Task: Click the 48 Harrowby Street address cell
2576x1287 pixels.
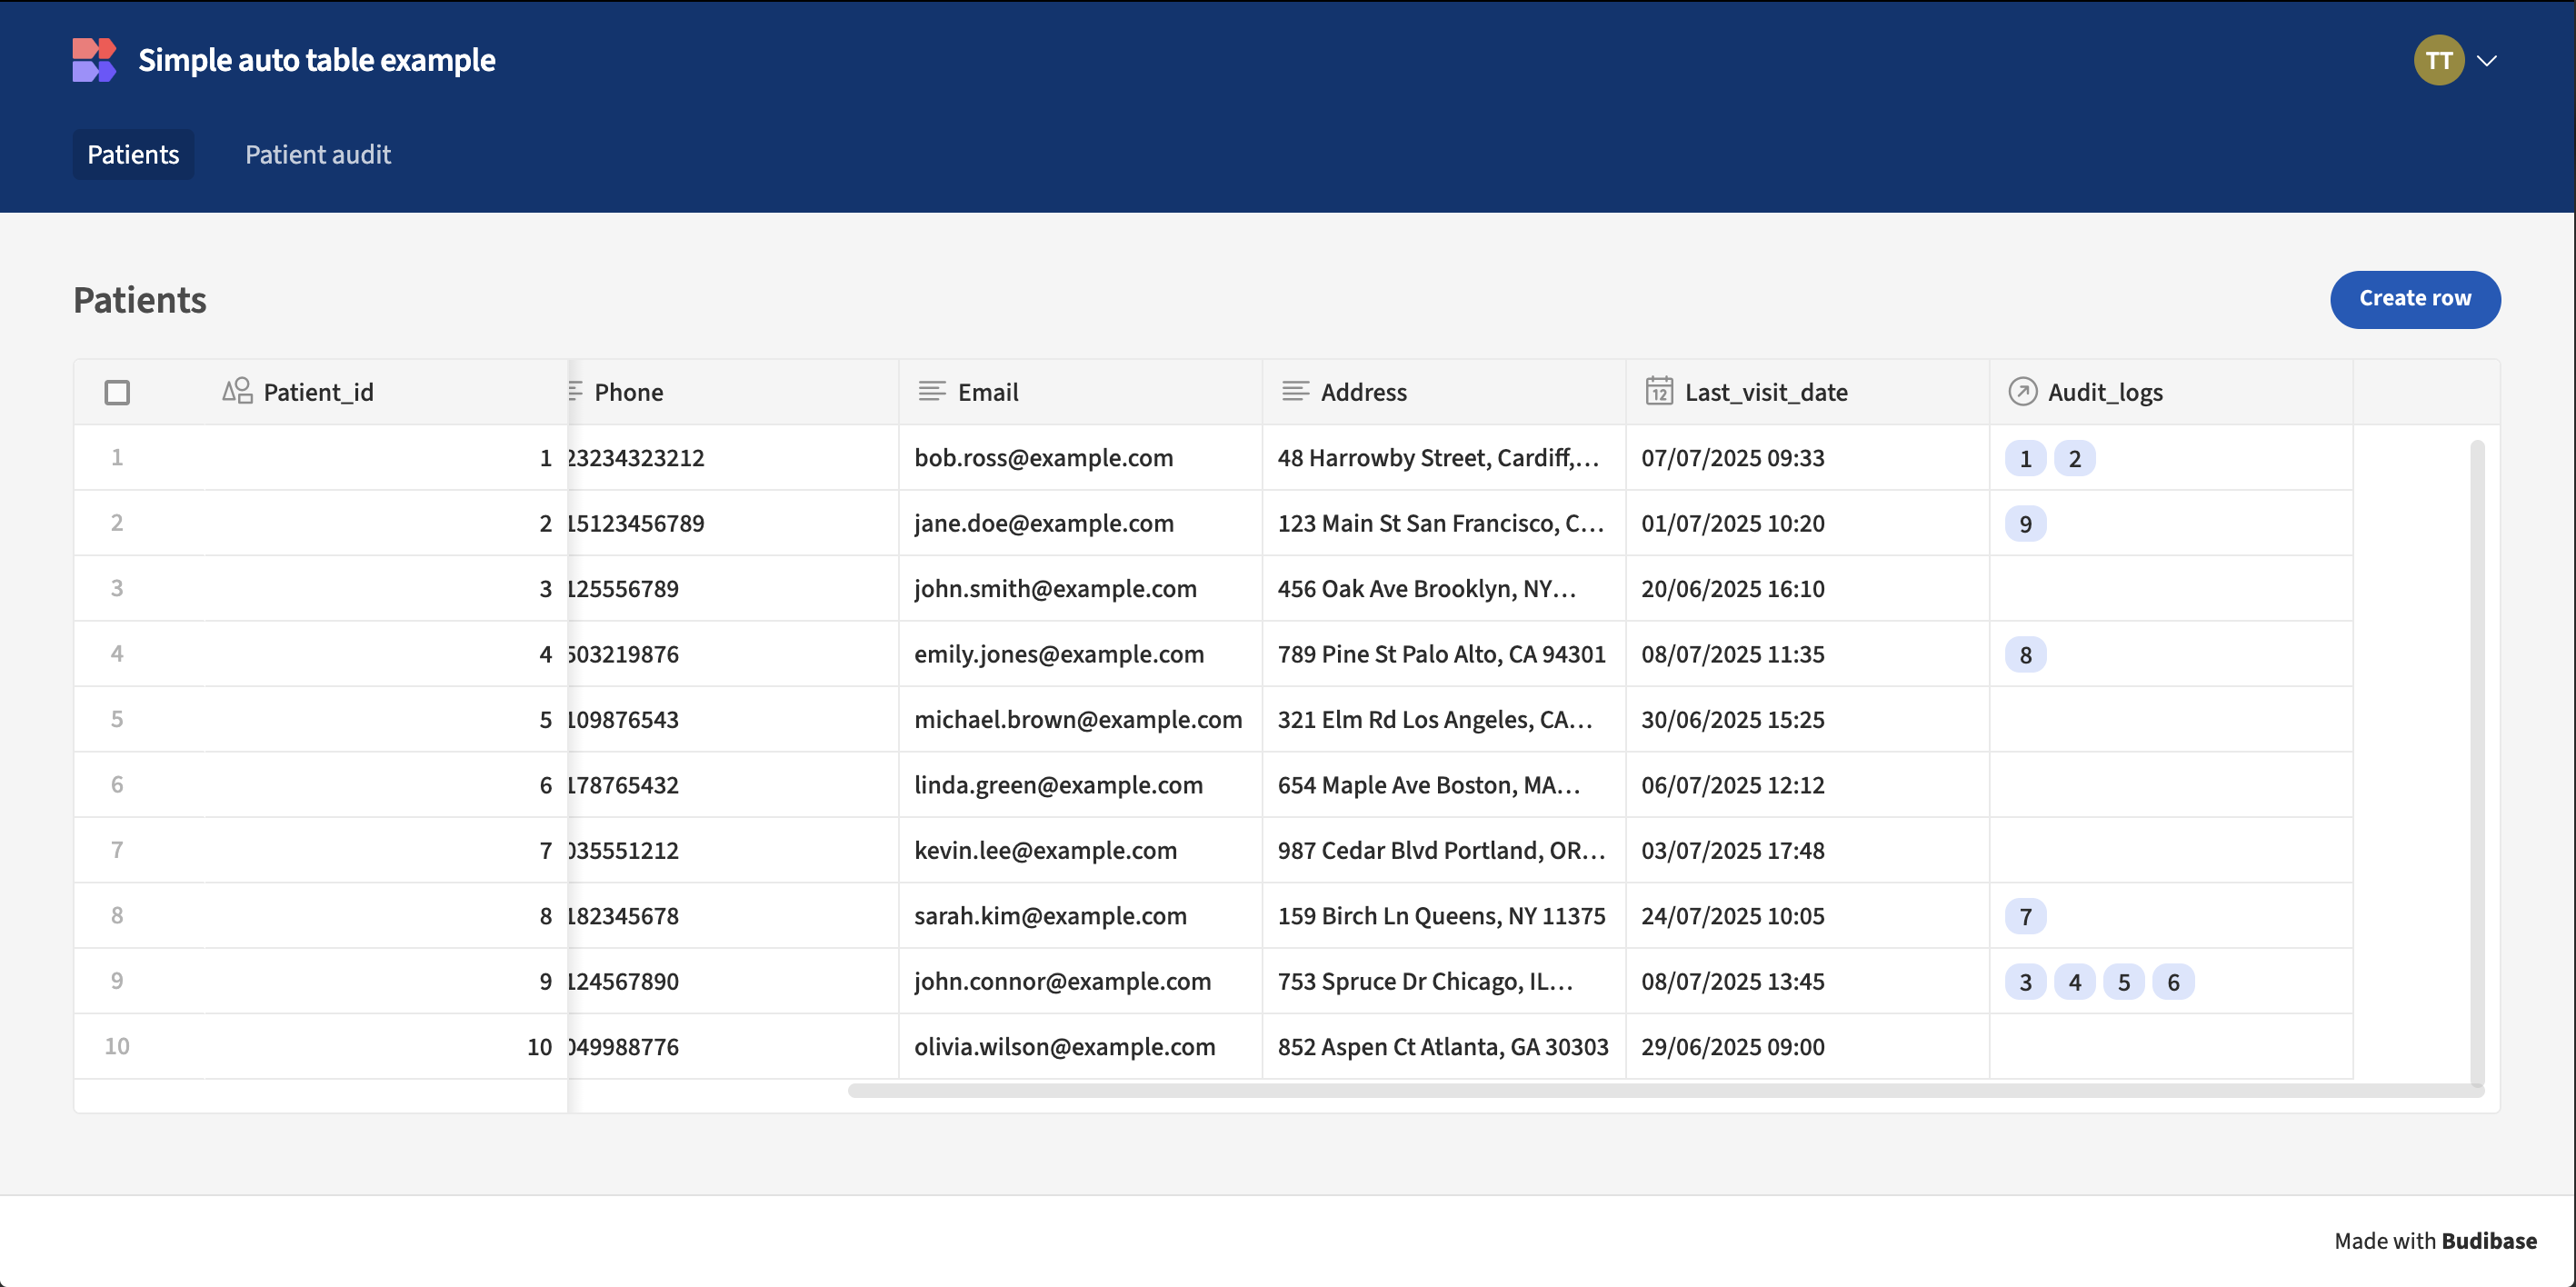Action: 1444,458
